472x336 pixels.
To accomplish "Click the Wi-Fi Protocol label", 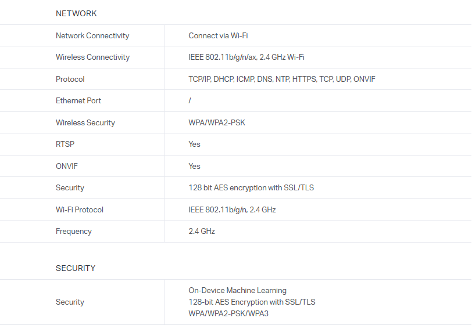I will (80, 209).
